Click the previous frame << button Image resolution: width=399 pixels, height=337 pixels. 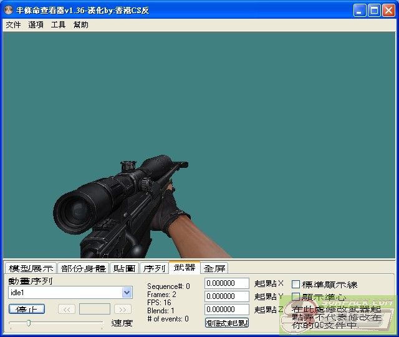click(67, 310)
